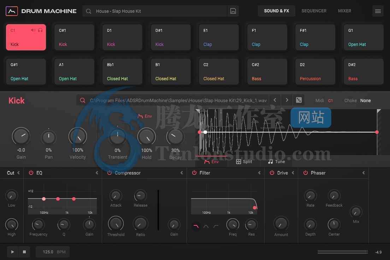
Task: Click the Pan knob
Action: click(x=48, y=137)
